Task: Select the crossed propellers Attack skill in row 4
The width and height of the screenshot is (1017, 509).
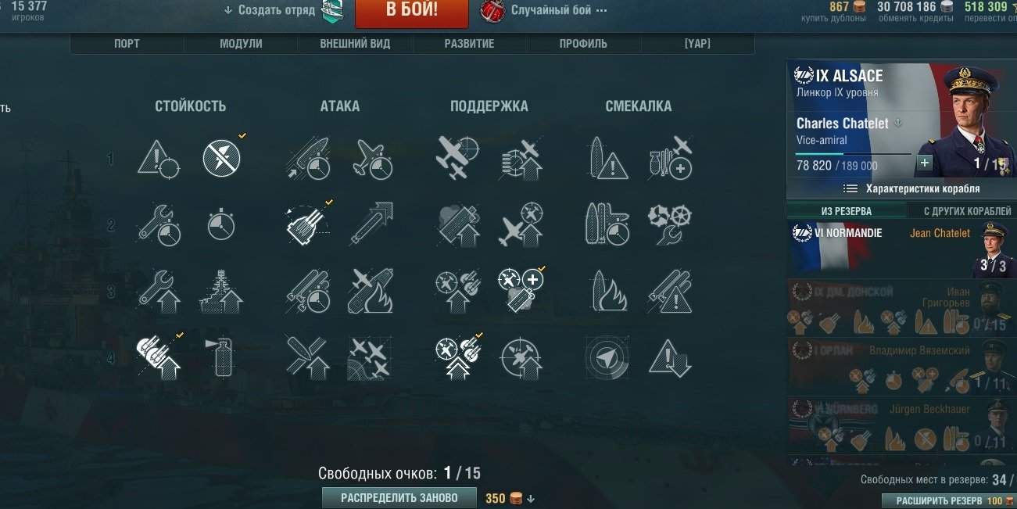Action: tap(307, 358)
